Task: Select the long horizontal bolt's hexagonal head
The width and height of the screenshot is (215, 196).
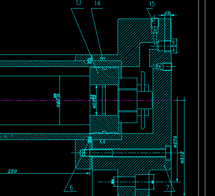Action: pyautogui.click(x=168, y=153)
